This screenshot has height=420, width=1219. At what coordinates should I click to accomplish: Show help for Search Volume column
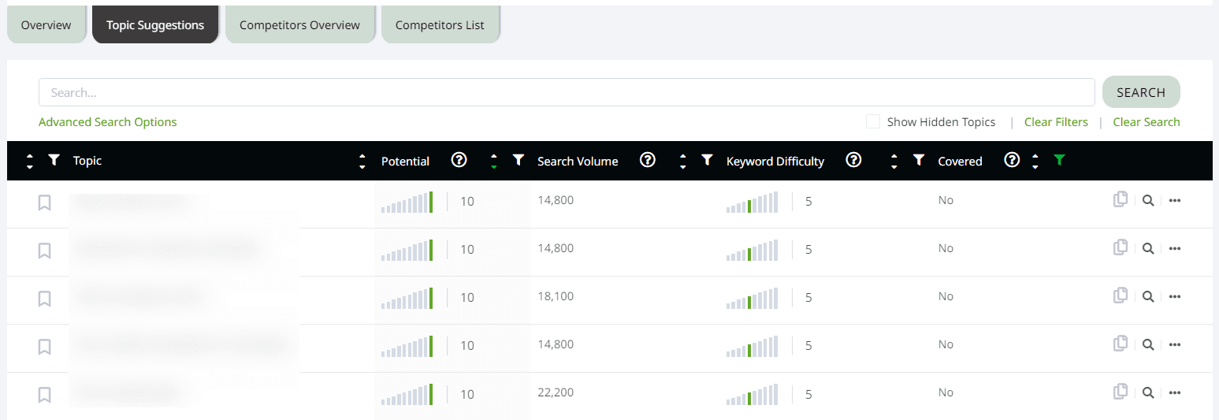pyautogui.click(x=648, y=161)
